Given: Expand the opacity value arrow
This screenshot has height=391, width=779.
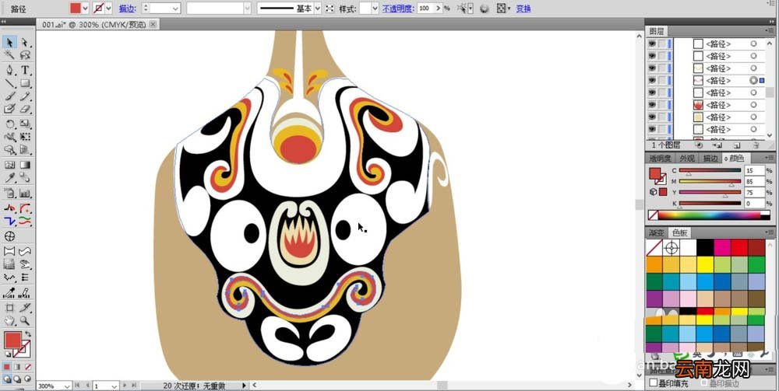Looking at the screenshot, I should (438, 9).
